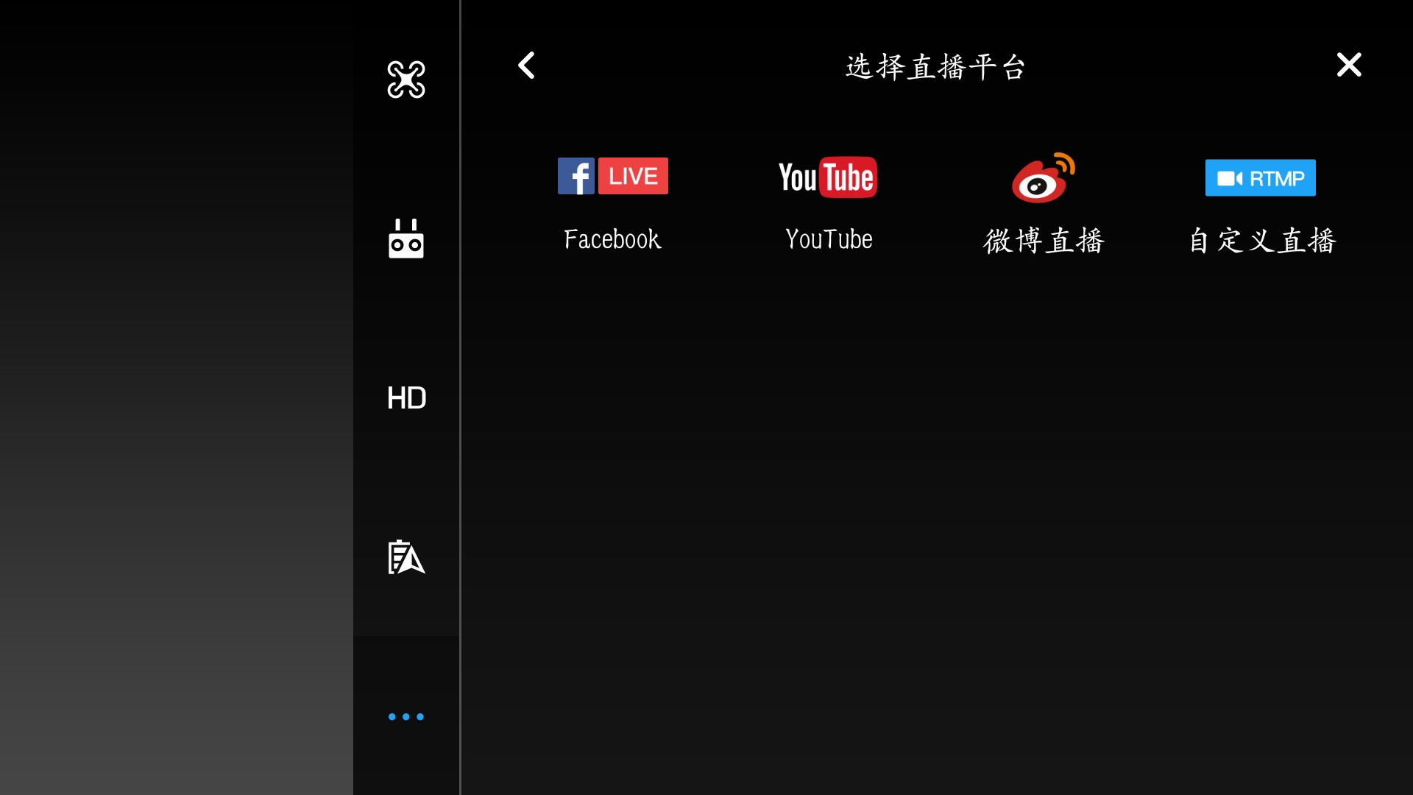Click the blue RTMP camera badge
This screenshot has height=795, width=1413.
point(1260,178)
